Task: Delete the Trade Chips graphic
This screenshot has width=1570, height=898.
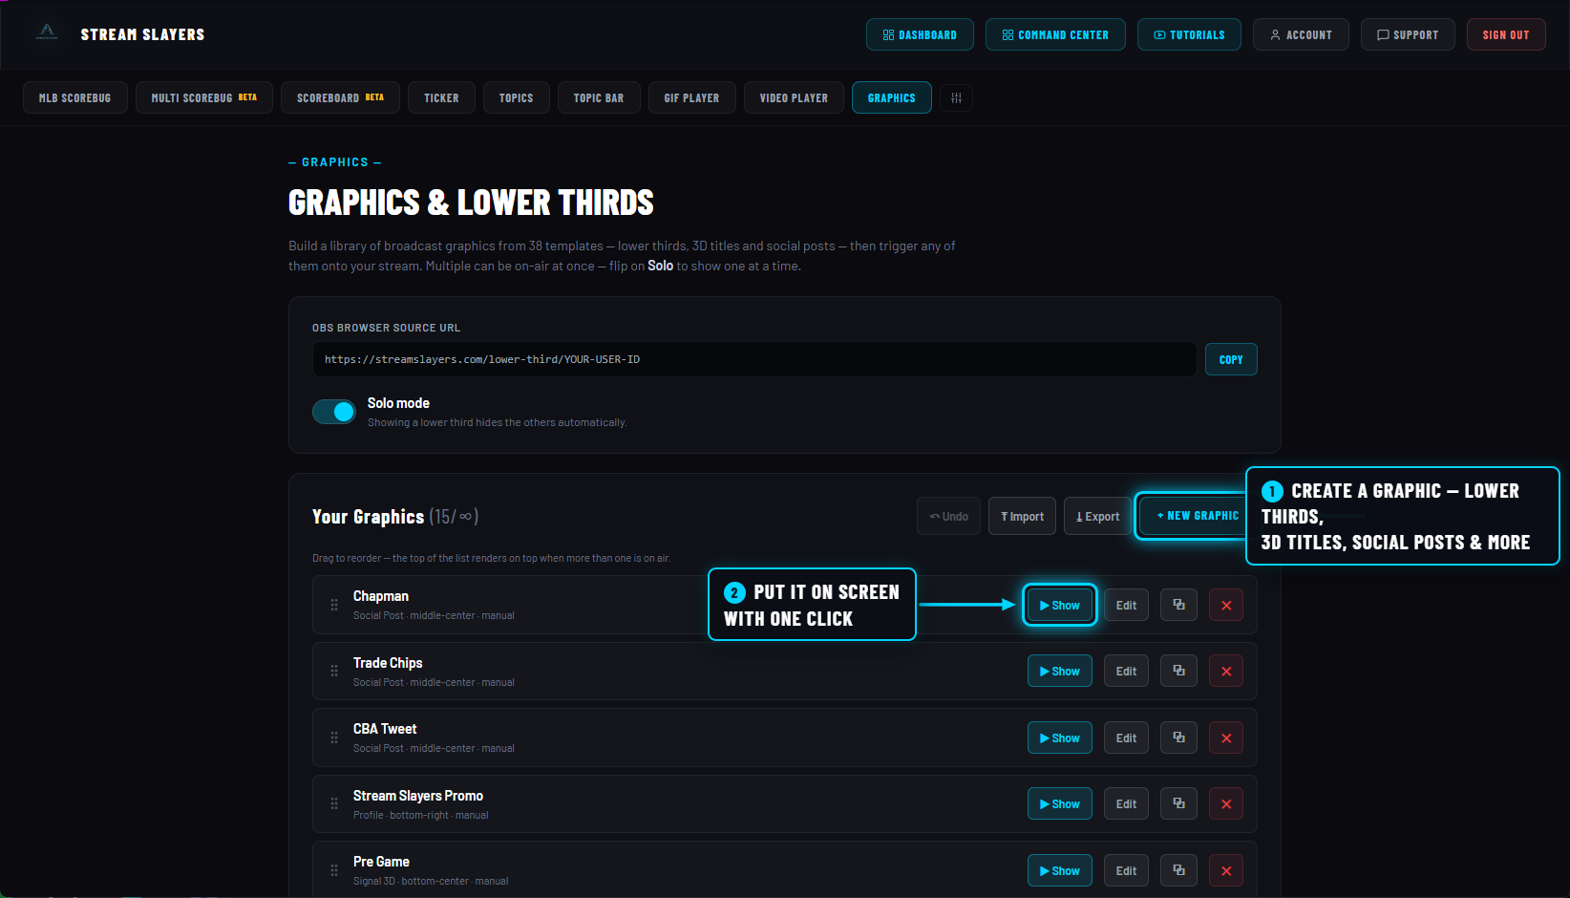Action: click(1226, 672)
